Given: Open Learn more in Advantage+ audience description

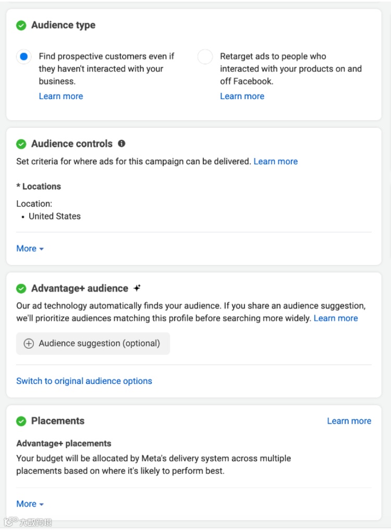Looking at the screenshot, I should [x=336, y=318].
